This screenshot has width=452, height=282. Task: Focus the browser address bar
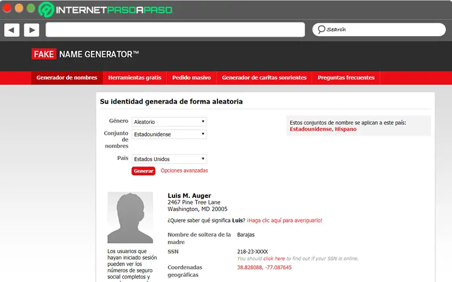pos(175,30)
